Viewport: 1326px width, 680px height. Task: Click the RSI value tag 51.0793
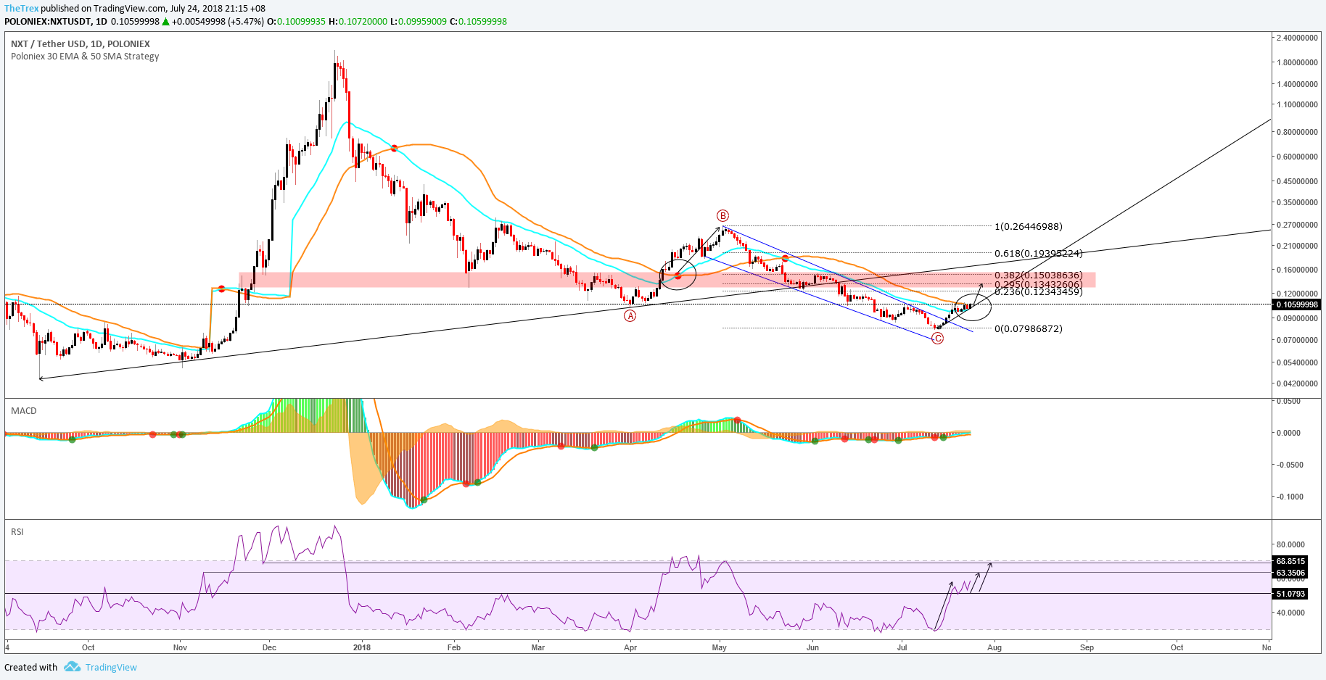tap(1290, 594)
